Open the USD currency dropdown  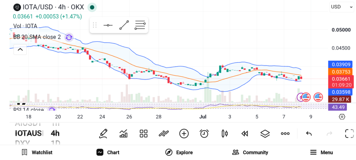pyautogui.click(x=341, y=7)
